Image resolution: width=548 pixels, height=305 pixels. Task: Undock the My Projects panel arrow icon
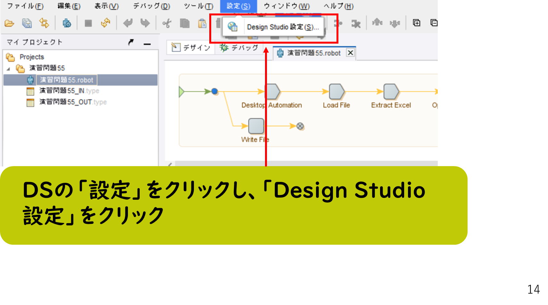pyautogui.click(x=131, y=42)
